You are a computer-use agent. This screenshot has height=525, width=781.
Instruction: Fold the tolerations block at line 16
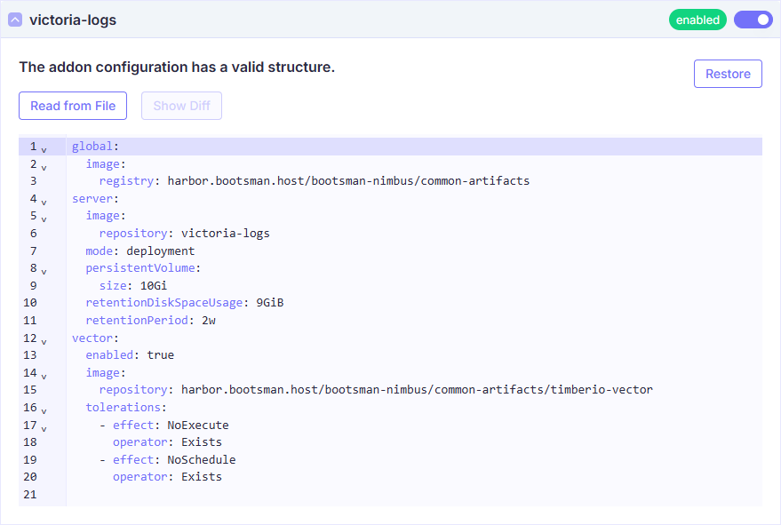coord(44,410)
